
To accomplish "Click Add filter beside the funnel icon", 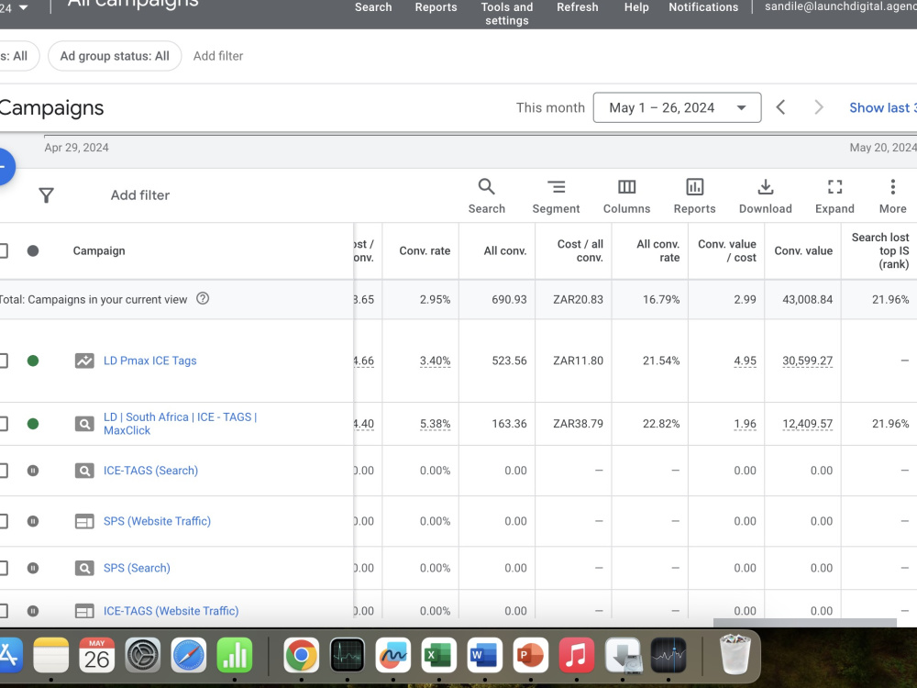I will [140, 194].
